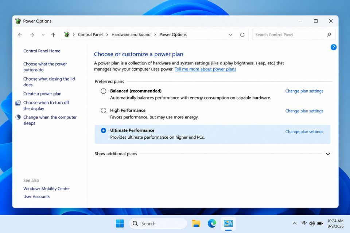The width and height of the screenshot is (350, 233).
Task: Open the recent locations dropdown arrow
Action: [x=43, y=35]
